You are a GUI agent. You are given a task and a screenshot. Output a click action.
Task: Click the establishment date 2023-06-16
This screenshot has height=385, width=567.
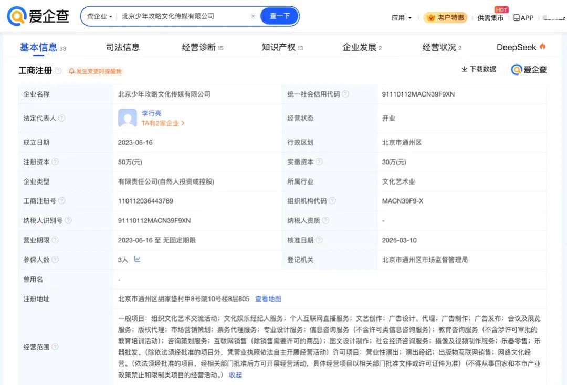click(135, 142)
